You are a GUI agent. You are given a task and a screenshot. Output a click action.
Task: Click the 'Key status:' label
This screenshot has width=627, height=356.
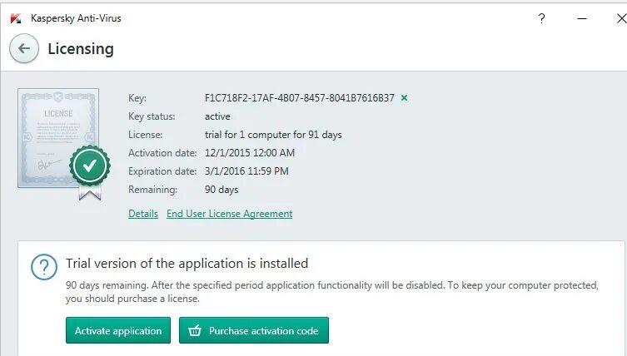pyautogui.click(x=152, y=116)
